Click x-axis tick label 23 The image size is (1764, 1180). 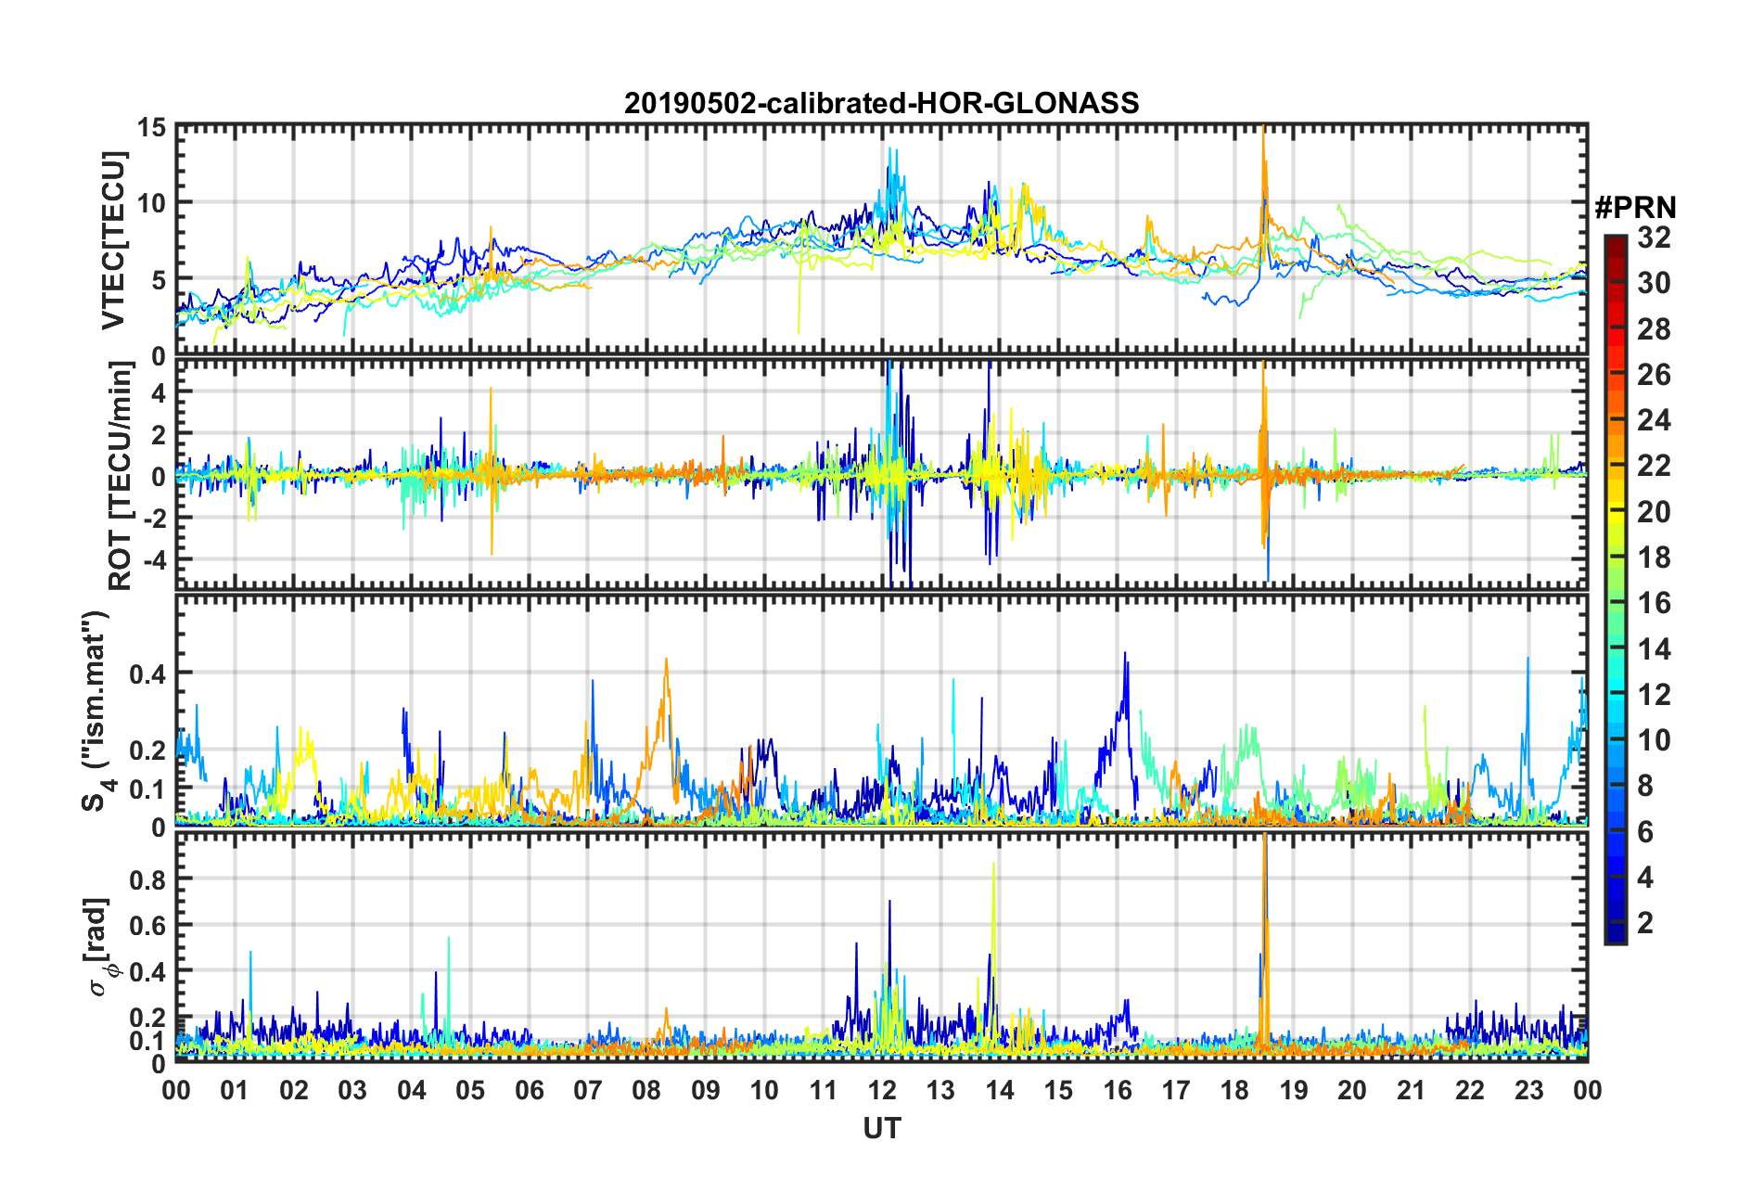[x=1528, y=1089]
